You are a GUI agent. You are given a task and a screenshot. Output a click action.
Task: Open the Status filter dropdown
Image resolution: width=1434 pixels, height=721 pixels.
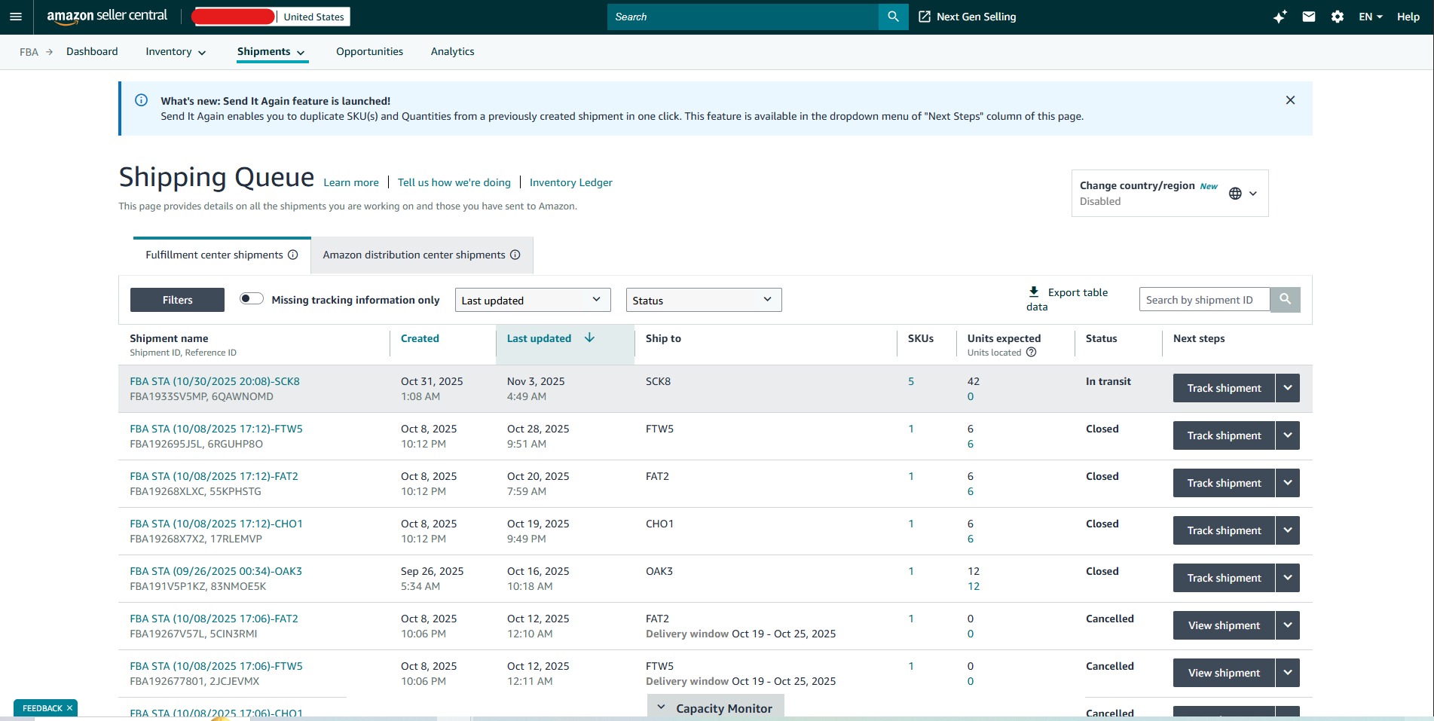pos(704,300)
